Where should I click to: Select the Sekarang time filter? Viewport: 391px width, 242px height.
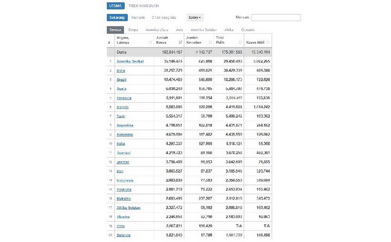[x=117, y=17]
